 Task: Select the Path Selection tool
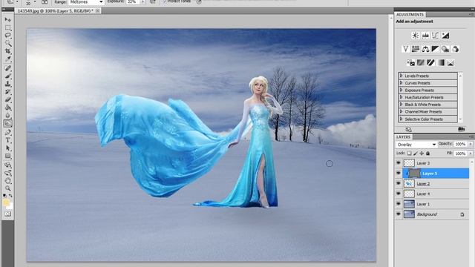[8, 148]
